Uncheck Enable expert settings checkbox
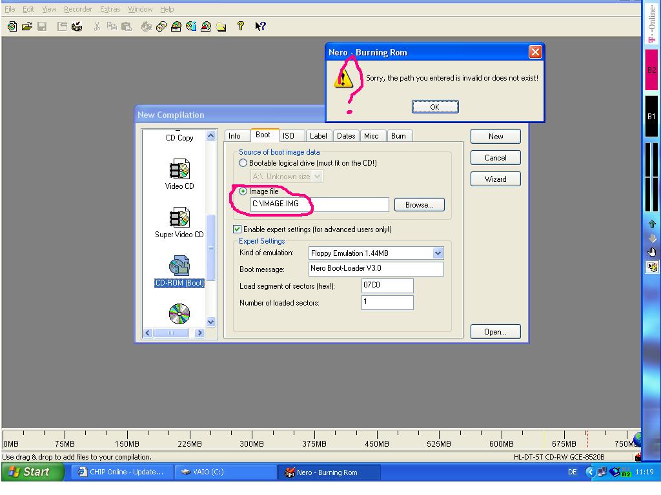 tap(238, 229)
